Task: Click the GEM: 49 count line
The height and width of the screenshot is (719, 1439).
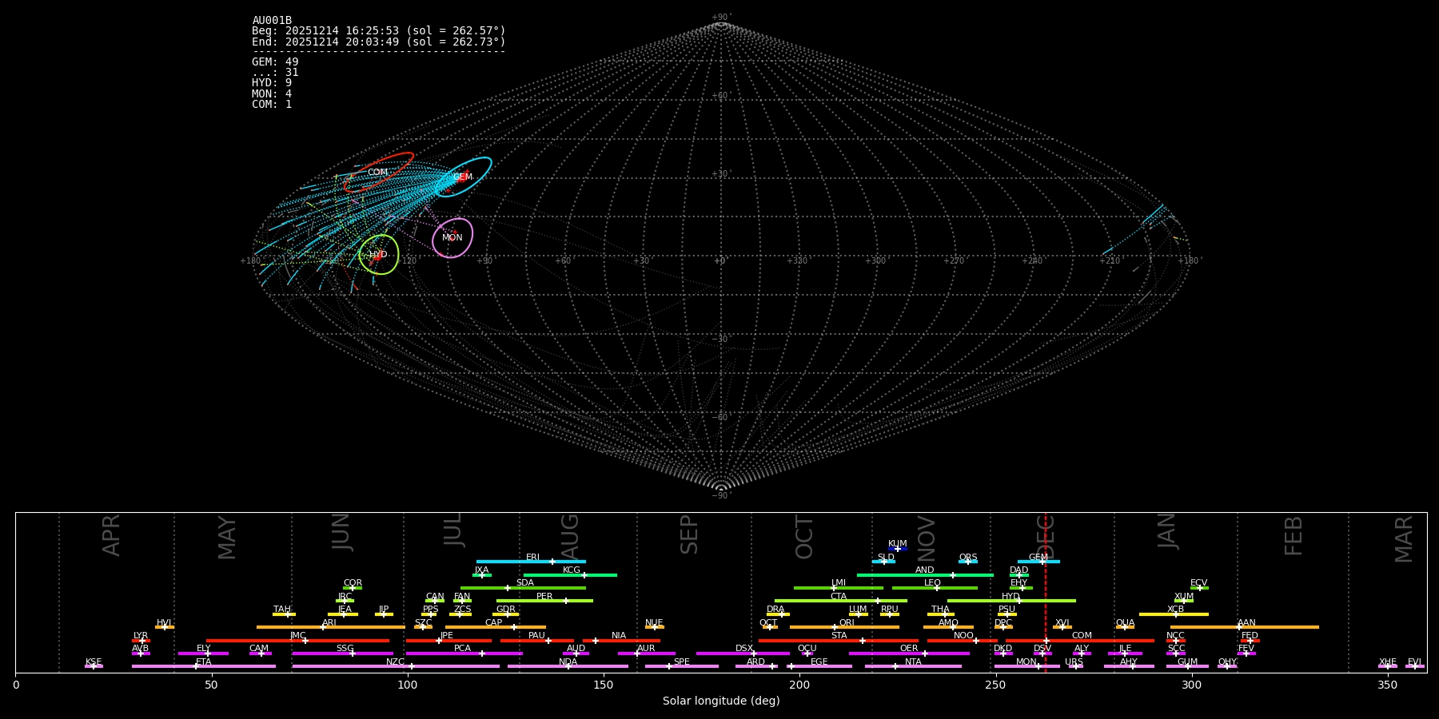Action: coord(275,62)
